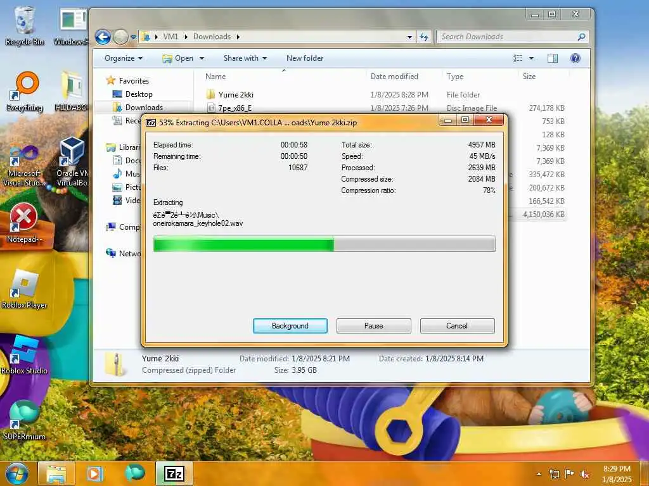Expand the arrow after VM1 breadcrumb
This screenshot has height=486, width=649.
tap(186, 37)
